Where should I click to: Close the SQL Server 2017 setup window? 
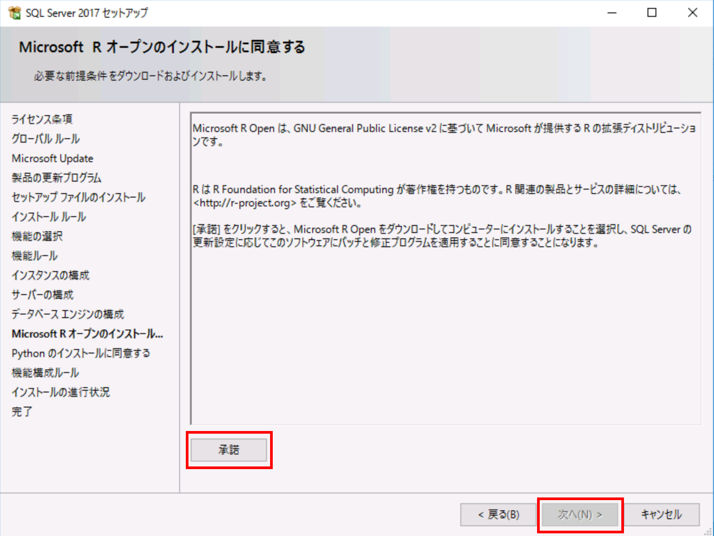coord(692,13)
